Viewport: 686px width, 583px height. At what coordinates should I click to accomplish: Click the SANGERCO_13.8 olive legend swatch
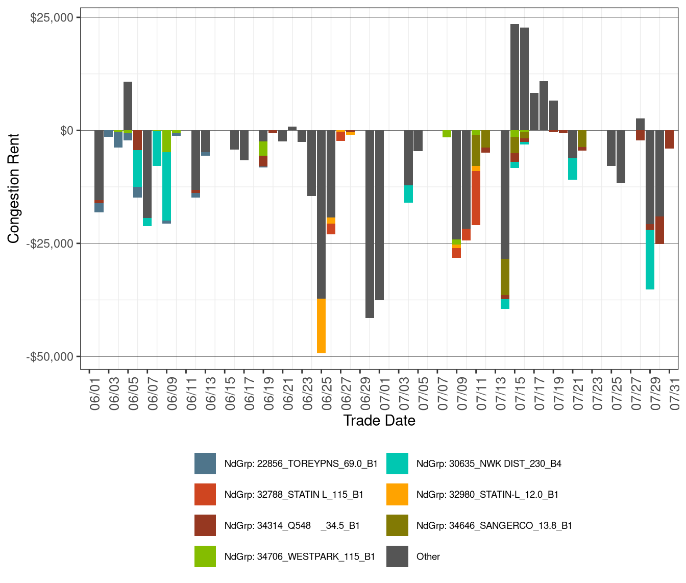point(398,525)
